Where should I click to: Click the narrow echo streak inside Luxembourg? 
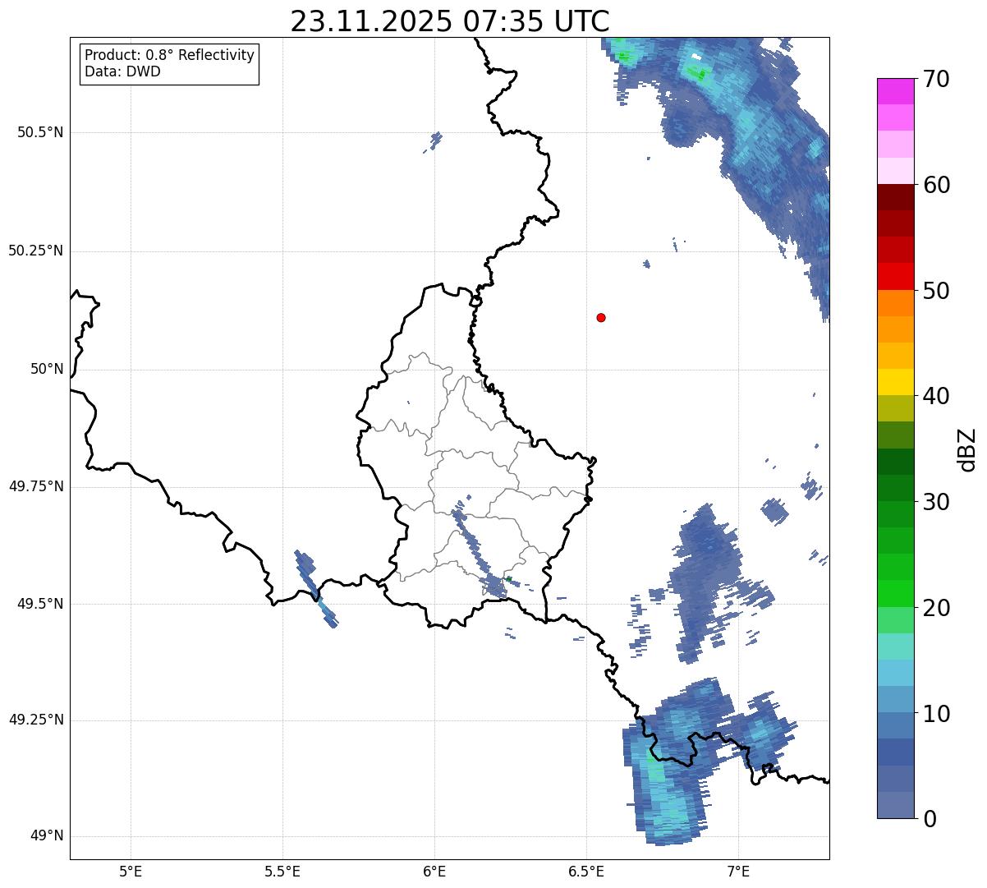tap(474, 542)
